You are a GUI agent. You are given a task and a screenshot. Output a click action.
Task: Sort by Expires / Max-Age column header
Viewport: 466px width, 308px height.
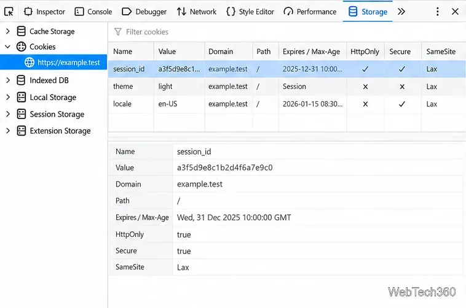click(313, 52)
